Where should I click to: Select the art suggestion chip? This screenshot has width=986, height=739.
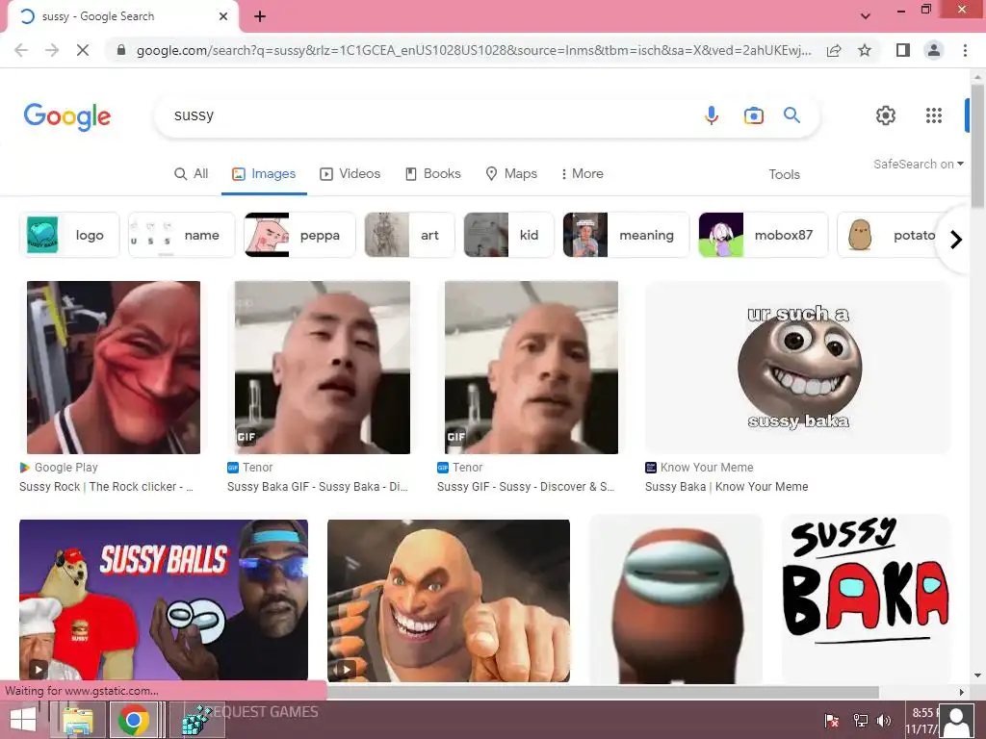pos(409,235)
